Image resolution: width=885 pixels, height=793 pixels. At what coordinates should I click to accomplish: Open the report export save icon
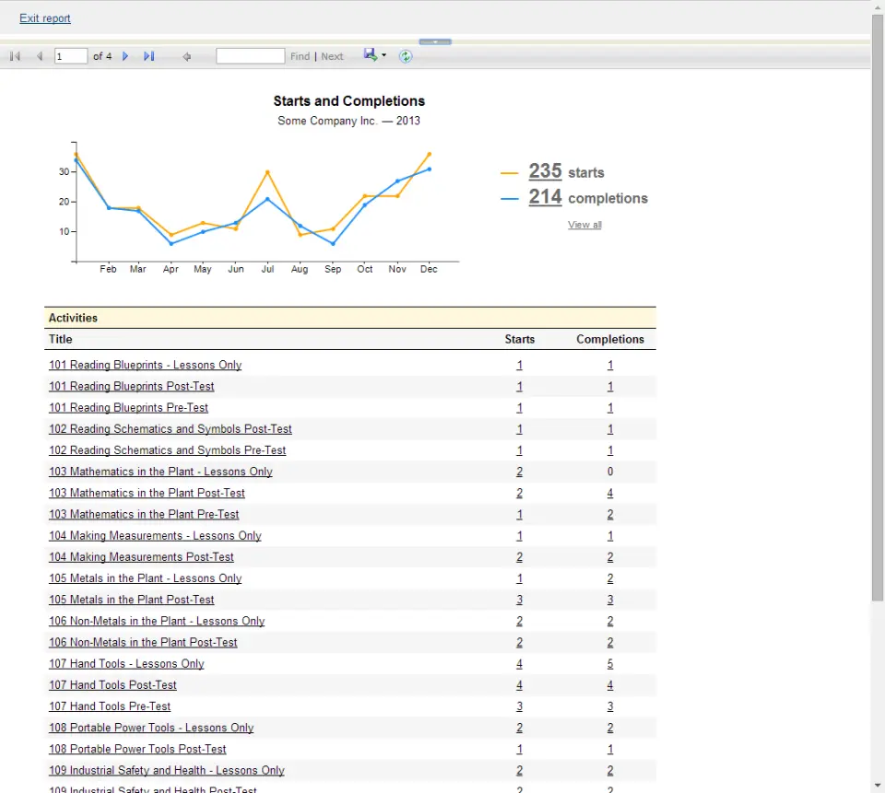[369, 55]
